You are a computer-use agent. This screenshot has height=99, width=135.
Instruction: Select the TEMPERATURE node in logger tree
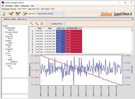point(11,64)
